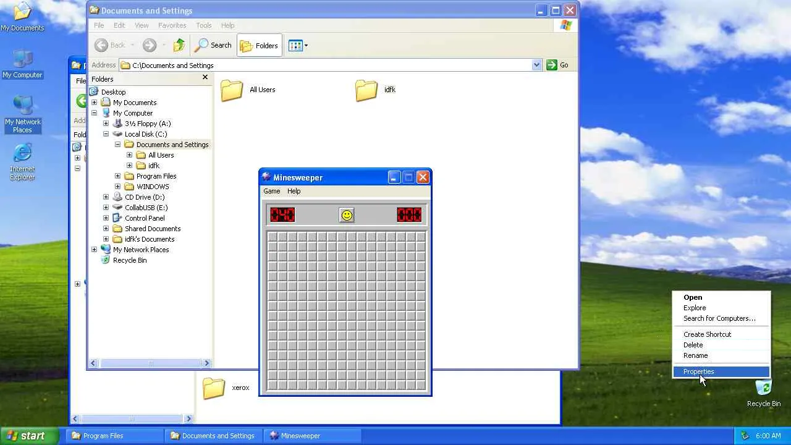Open the Minesweeper Help menu

pos(294,191)
